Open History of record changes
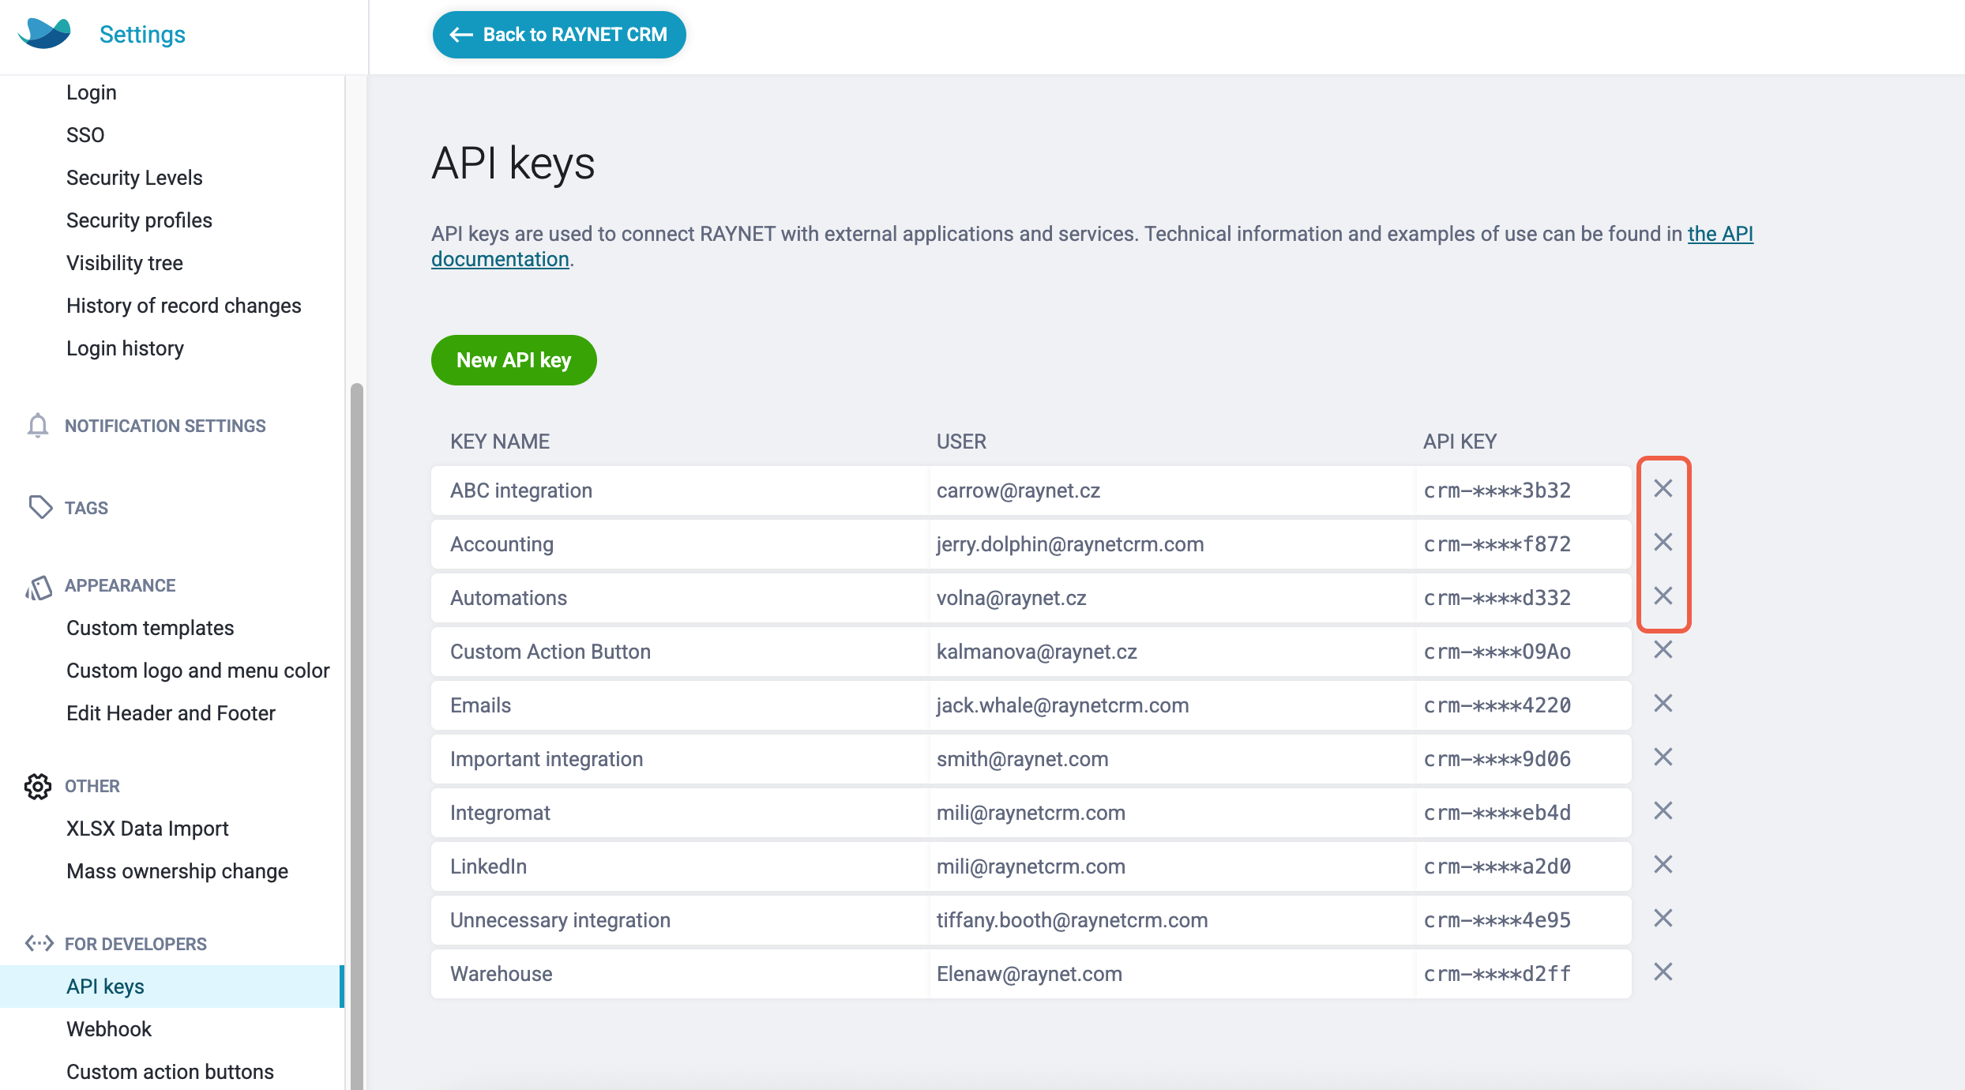1965x1090 pixels. pyautogui.click(x=184, y=306)
